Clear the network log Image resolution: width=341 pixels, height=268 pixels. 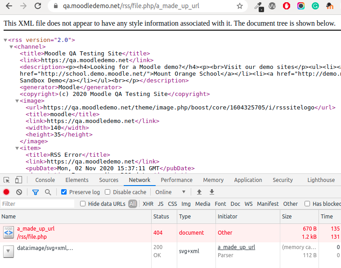[19, 192]
